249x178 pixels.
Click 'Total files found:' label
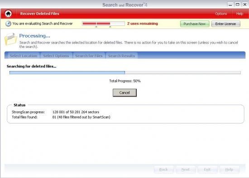(x=24, y=117)
